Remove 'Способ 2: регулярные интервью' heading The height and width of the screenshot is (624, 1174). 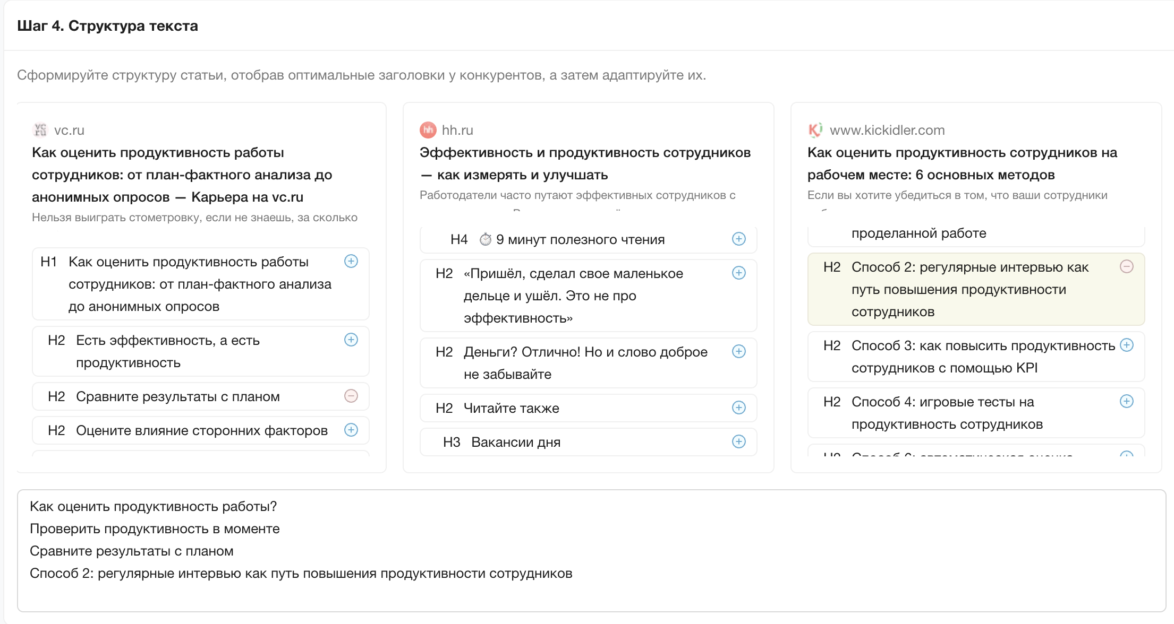[x=1126, y=266]
